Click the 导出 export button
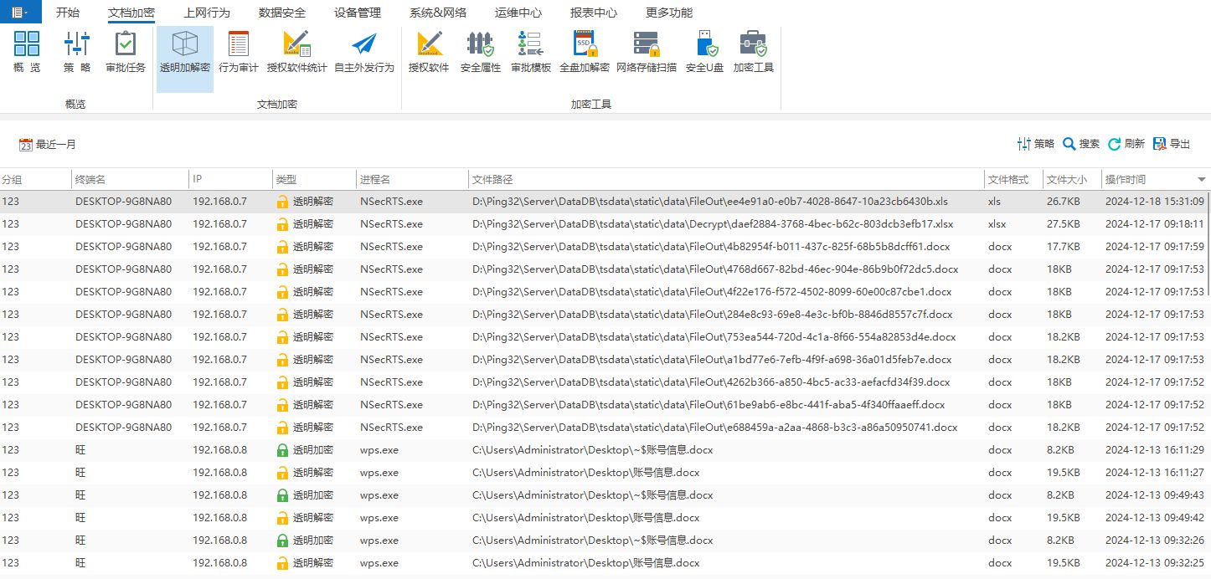This screenshot has width=1211, height=579. click(x=1172, y=144)
